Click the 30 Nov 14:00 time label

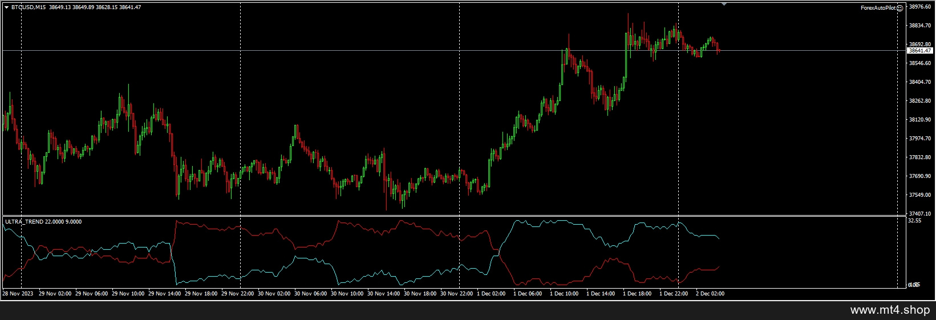point(383,294)
